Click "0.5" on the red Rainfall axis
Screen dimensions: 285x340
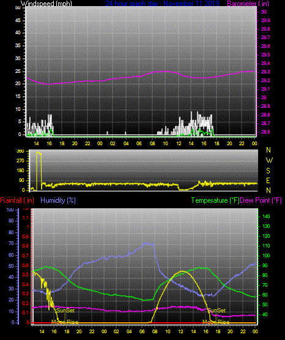26,274
